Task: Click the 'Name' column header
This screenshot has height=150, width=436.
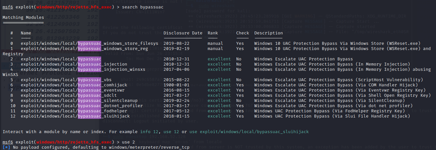Action: (x=26, y=33)
